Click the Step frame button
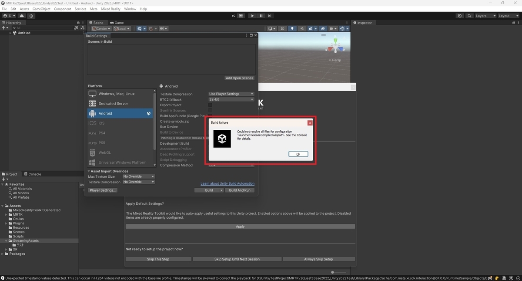 [270, 16]
